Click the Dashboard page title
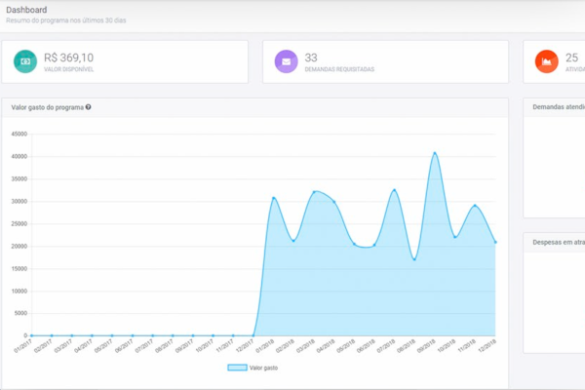Screen dimensions: 585x390 coord(25,10)
